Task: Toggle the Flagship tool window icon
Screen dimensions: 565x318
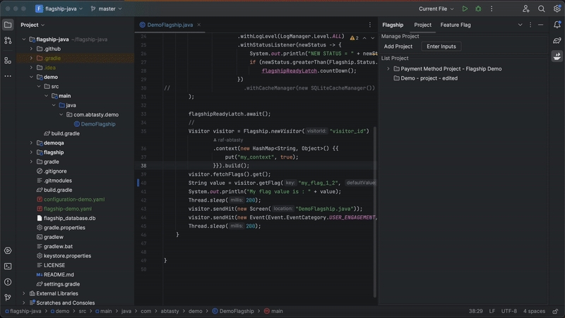Action: [x=557, y=57]
